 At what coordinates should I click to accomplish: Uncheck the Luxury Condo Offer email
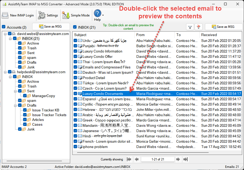click(x=75, y=56)
